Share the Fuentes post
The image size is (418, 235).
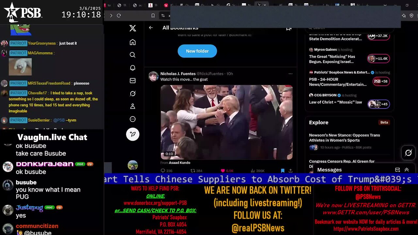point(290,171)
